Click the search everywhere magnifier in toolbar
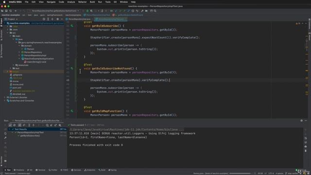This screenshot has height=175, width=311. (155, 11)
